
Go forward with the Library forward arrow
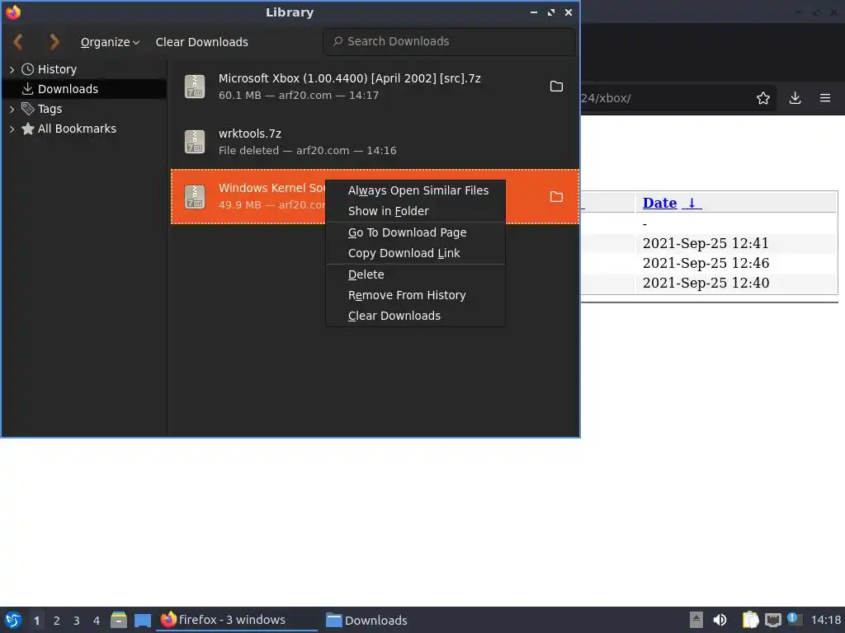point(54,41)
